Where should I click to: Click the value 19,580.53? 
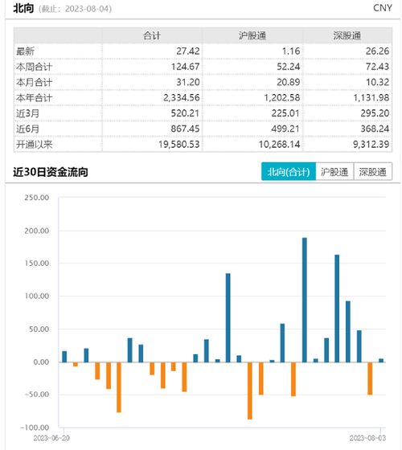[179, 145]
